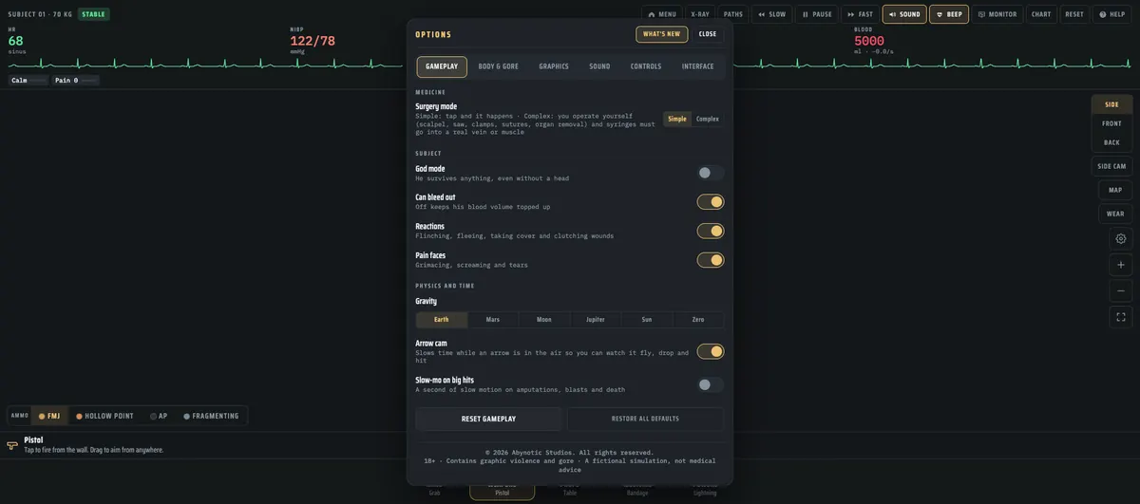Disable Arrow cam
The image size is (1140, 504).
pos(711,351)
